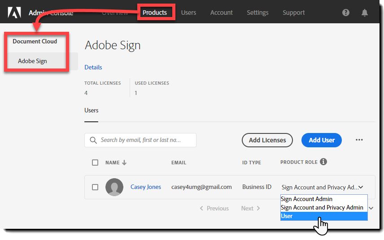
Task: Open the help question mark icon
Action: (346, 13)
